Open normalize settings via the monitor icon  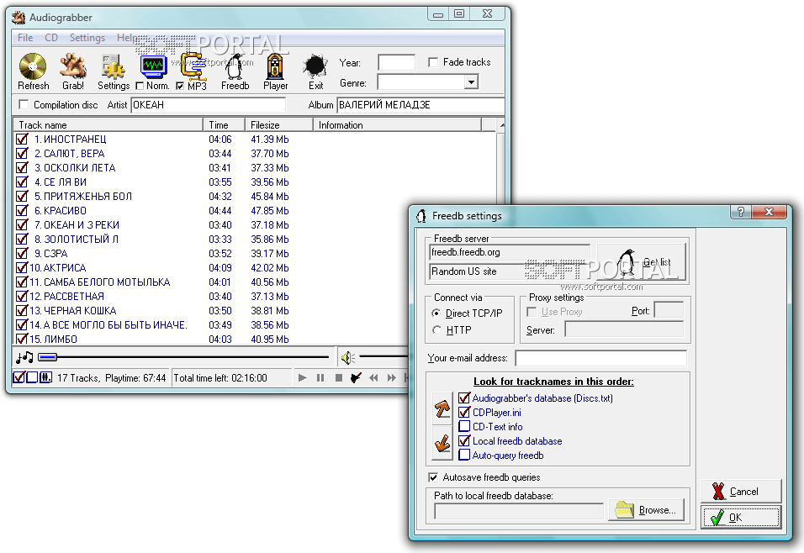click(x=153, y=66)
